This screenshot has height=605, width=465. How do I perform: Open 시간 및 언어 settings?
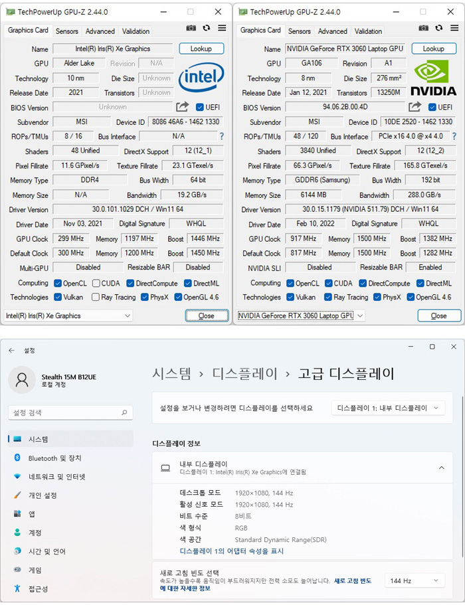tap(70, 551)
